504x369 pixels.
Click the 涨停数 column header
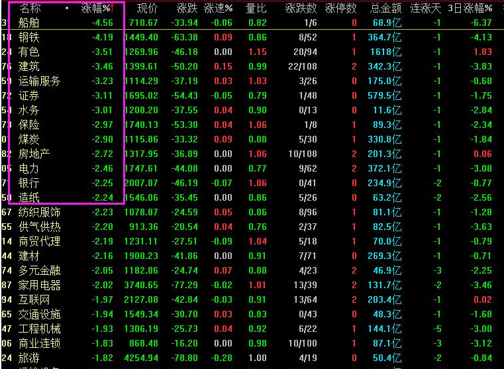click(342, 9)
